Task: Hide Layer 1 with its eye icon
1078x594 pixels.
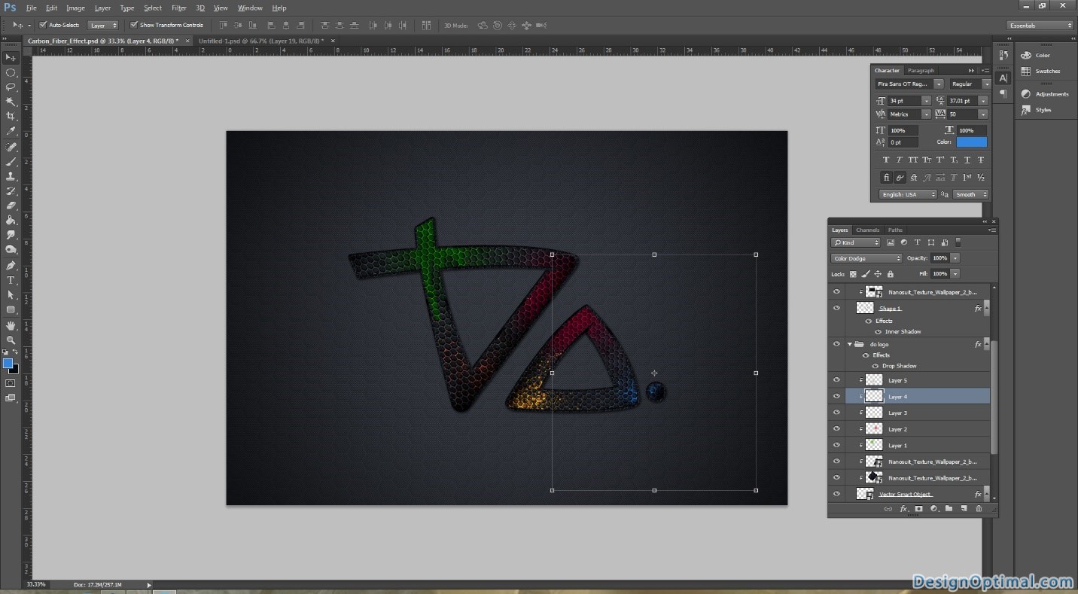Action: 836,445
